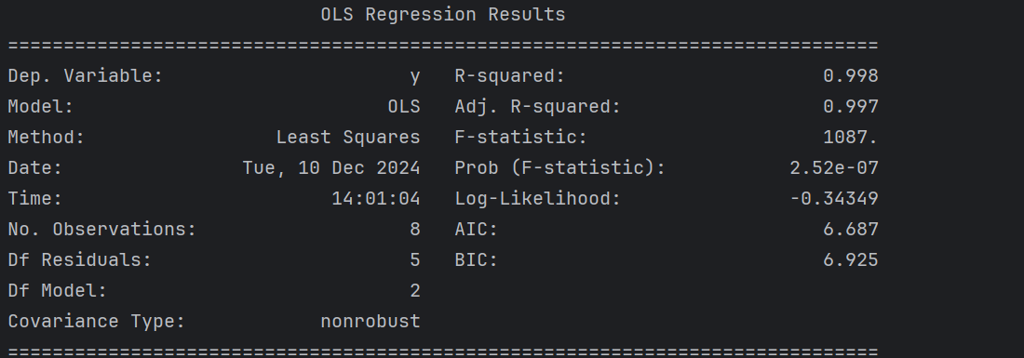This screenshot has height=358, width=1024.
Task: Select the No. Observations value 8
Action: click(414, 229)
